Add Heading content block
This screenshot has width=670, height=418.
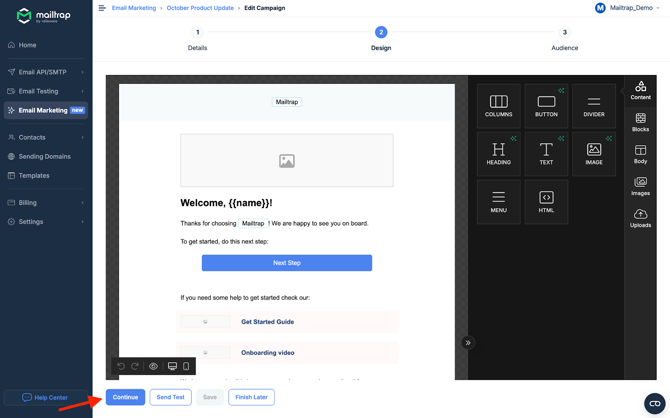[499, 154]
